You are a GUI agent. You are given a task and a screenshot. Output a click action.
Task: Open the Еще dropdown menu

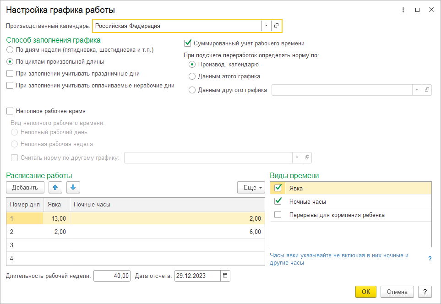[251, 187]
